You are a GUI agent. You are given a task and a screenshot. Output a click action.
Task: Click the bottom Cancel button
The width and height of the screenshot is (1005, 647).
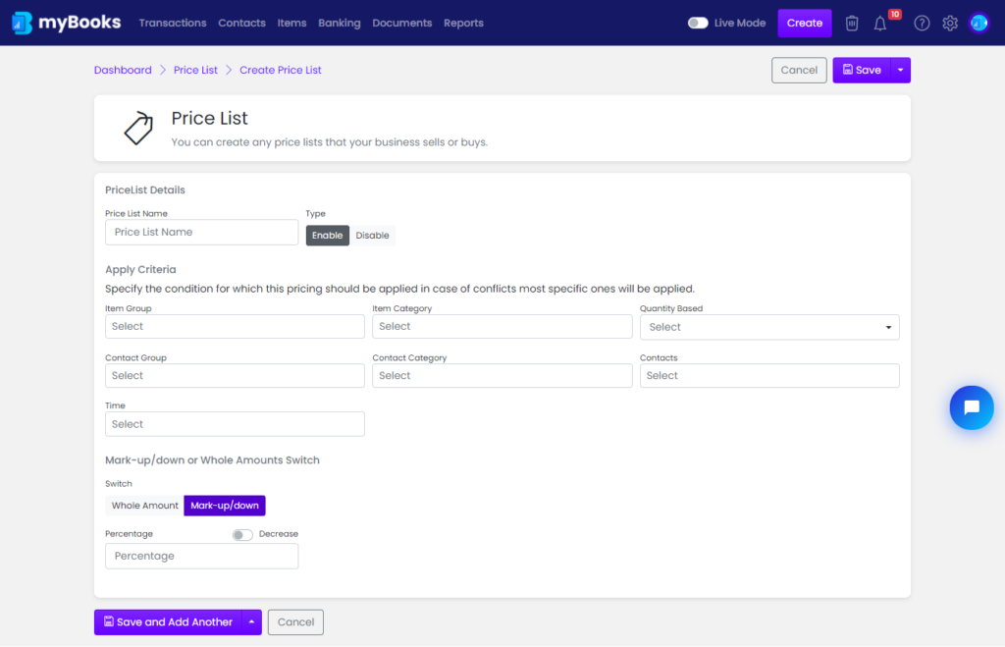pyautogui.click(x=295, y=622)
